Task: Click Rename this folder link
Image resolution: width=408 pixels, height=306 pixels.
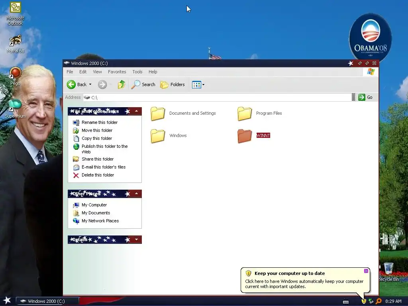Action: coord(100,122)
